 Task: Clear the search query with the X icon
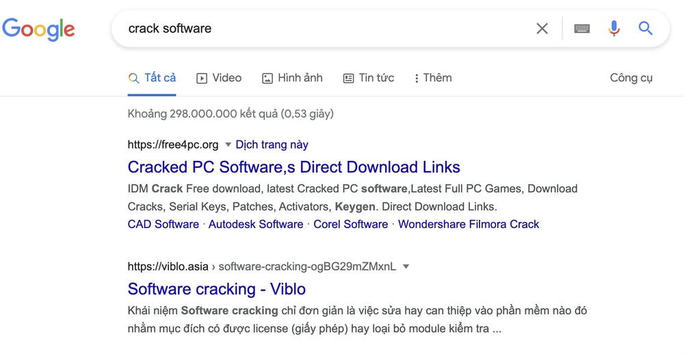point(542,29)
